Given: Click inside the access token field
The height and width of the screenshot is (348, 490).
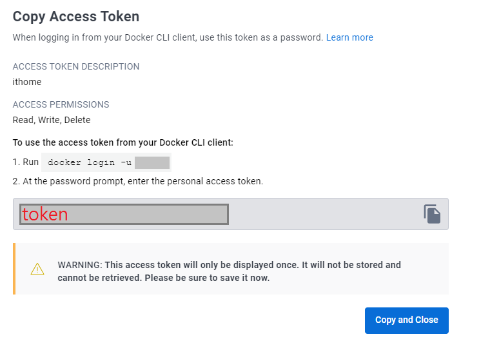Looking at the screenshot, I should [322, 214].
